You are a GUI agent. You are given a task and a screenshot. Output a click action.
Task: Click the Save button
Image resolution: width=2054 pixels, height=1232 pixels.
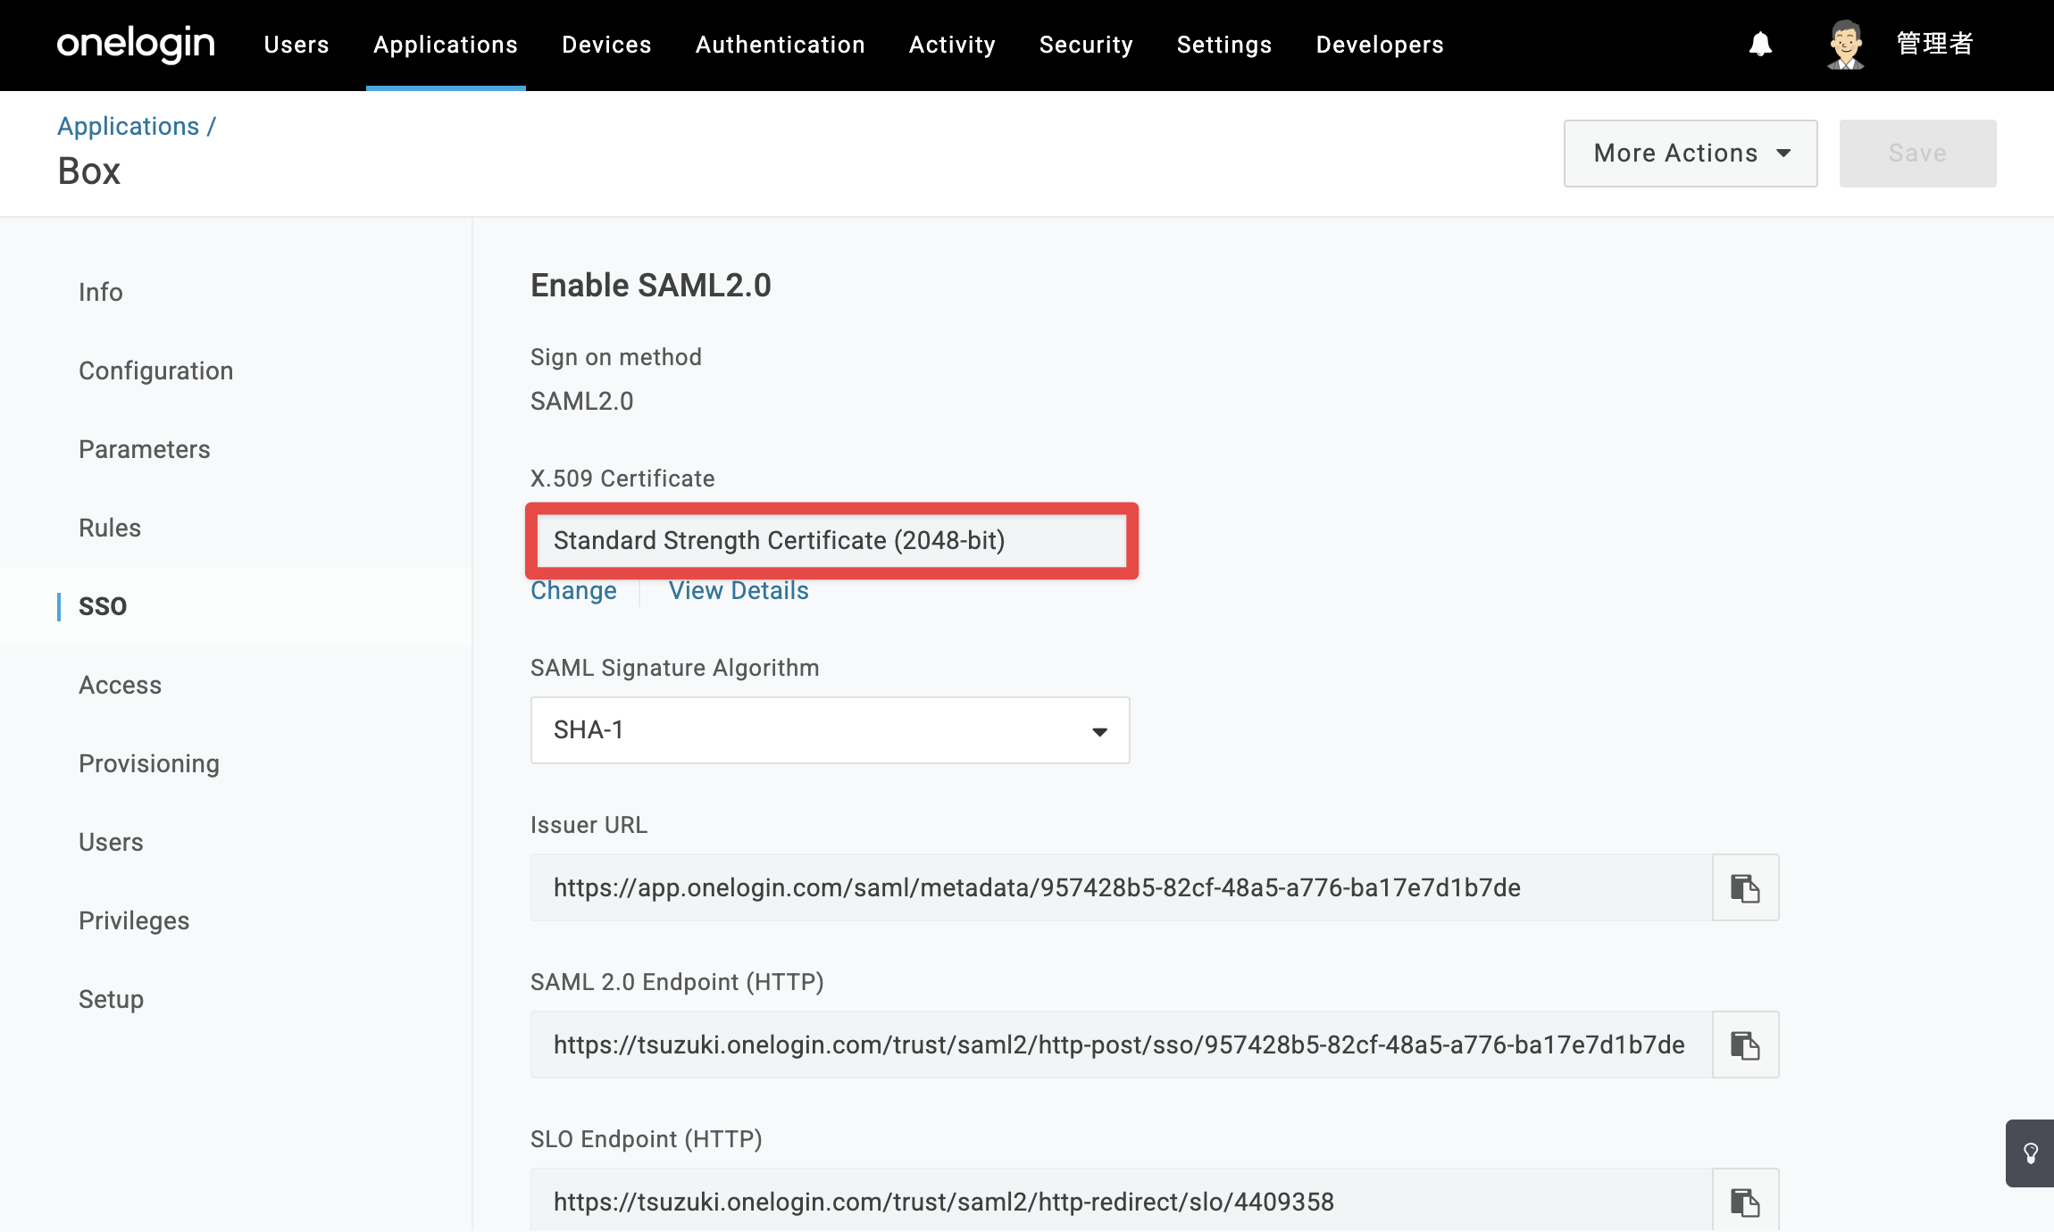1917,154
